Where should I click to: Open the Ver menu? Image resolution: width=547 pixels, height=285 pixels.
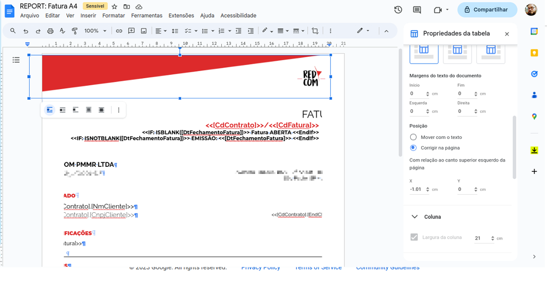coord(70,16)
